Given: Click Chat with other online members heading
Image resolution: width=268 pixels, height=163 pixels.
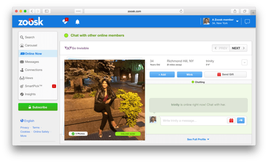Looking at the screenshot, I should [x=97, y=35].
